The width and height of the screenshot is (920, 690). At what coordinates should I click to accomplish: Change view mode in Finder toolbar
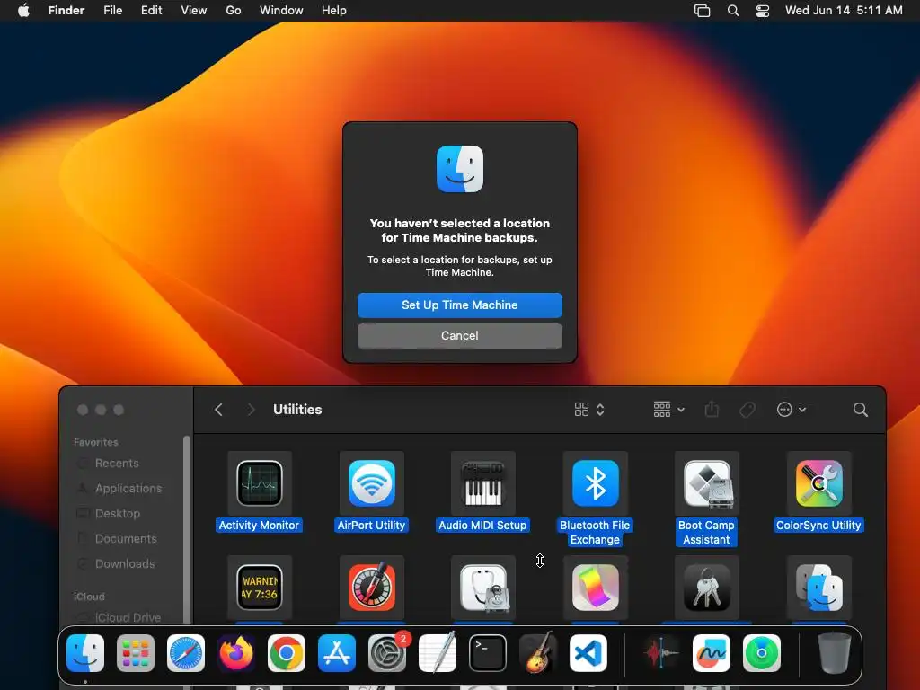pyautogui.click(x=589, y=410)
